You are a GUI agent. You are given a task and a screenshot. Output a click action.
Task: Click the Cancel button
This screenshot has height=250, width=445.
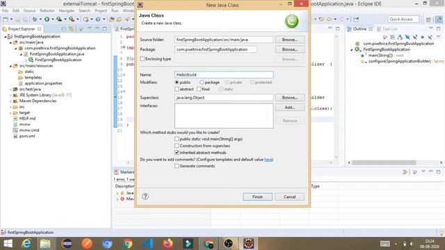289,197
